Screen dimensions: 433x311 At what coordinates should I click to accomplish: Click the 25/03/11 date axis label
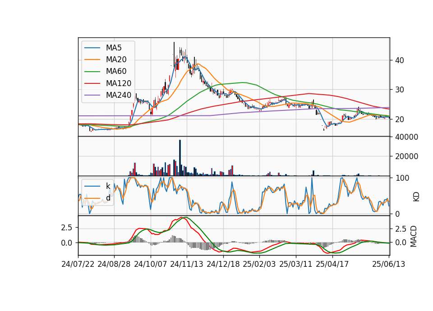tap(296, 264)
